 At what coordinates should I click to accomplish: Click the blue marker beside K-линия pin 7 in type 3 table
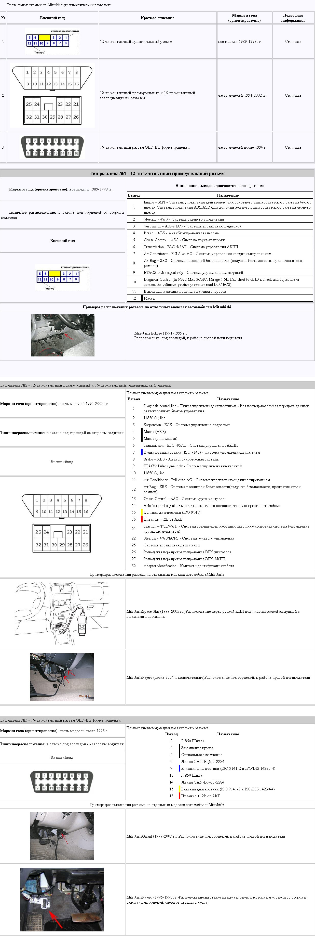(x=179, y=768)
